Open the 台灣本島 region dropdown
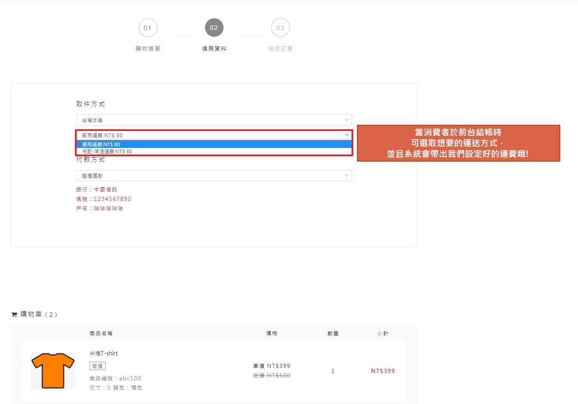The height and width of the screenshot is (404, 578). 214,120
